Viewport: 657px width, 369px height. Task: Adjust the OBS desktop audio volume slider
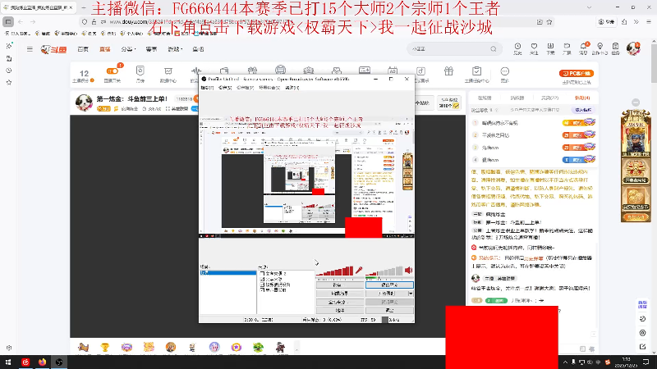point(384,272)
